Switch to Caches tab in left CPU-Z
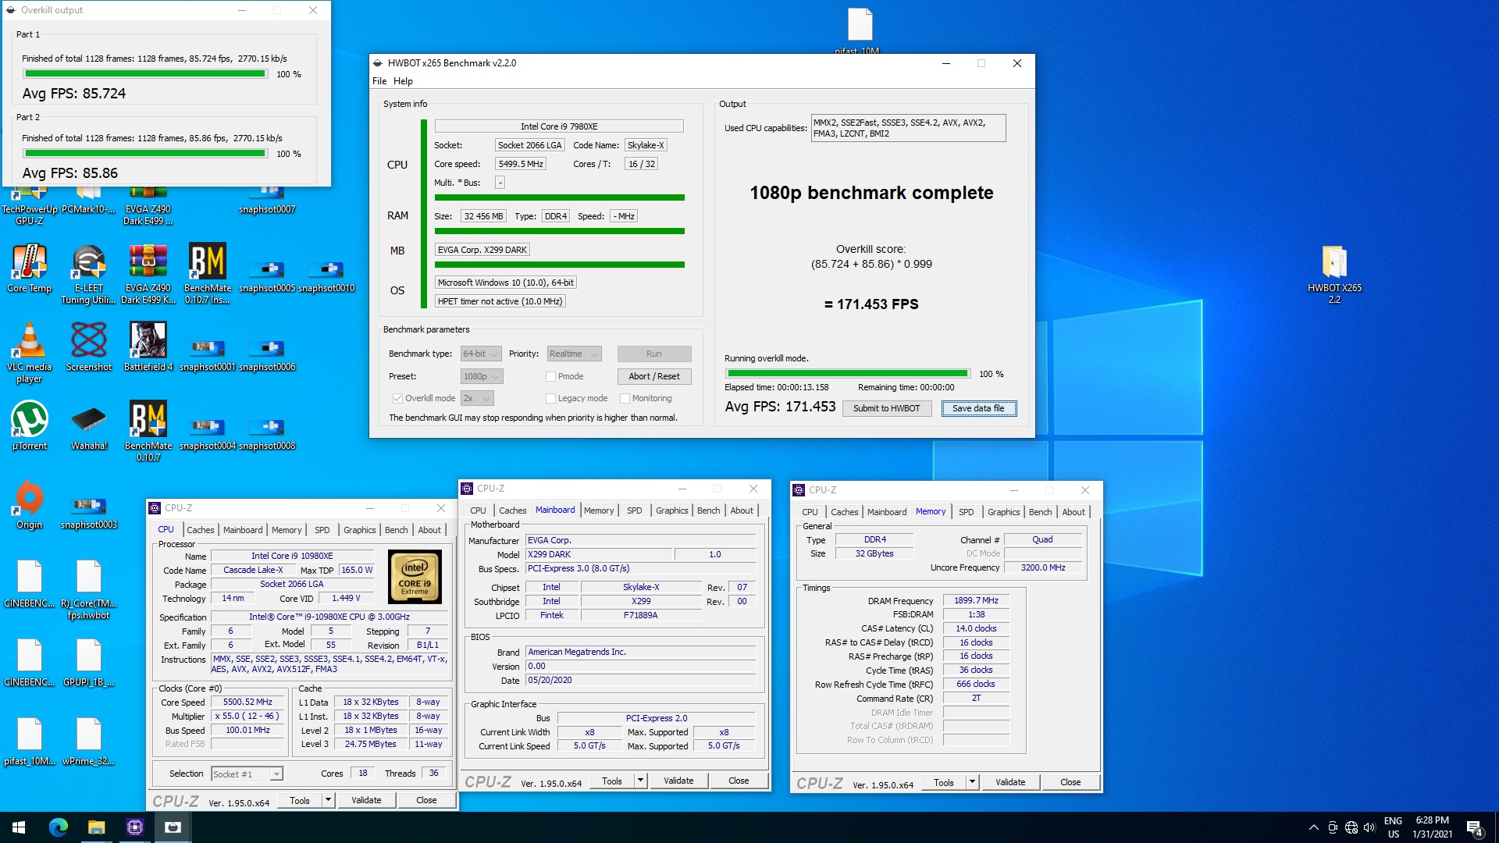Screen dimensions: 1499x843 point(200,529)
